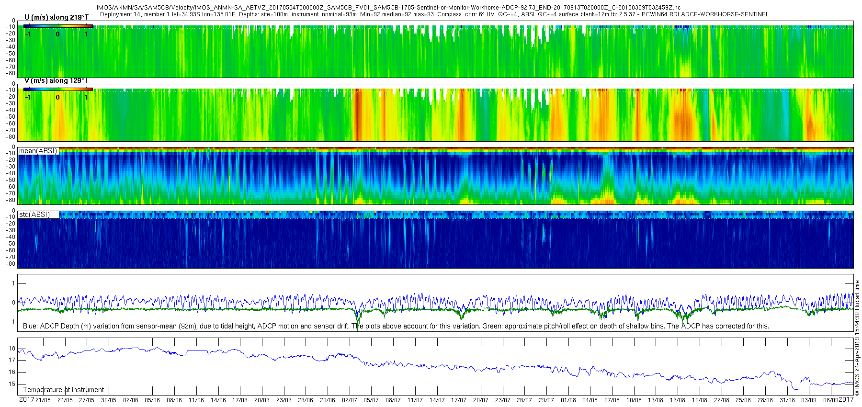Click the '16' tick on temperature axis
This screenshot has height=407, width=862.
tap(12, 372)
